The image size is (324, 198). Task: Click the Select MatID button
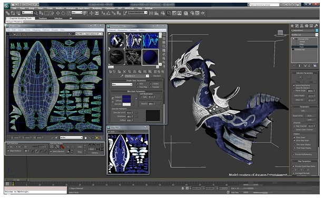[299, 96]
